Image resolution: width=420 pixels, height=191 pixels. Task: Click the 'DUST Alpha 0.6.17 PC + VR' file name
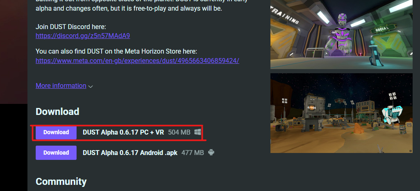pos(123,132)
